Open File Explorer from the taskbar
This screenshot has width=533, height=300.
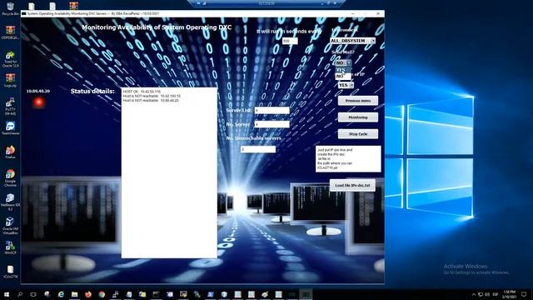pyautogui.click(x=74, y=294)
